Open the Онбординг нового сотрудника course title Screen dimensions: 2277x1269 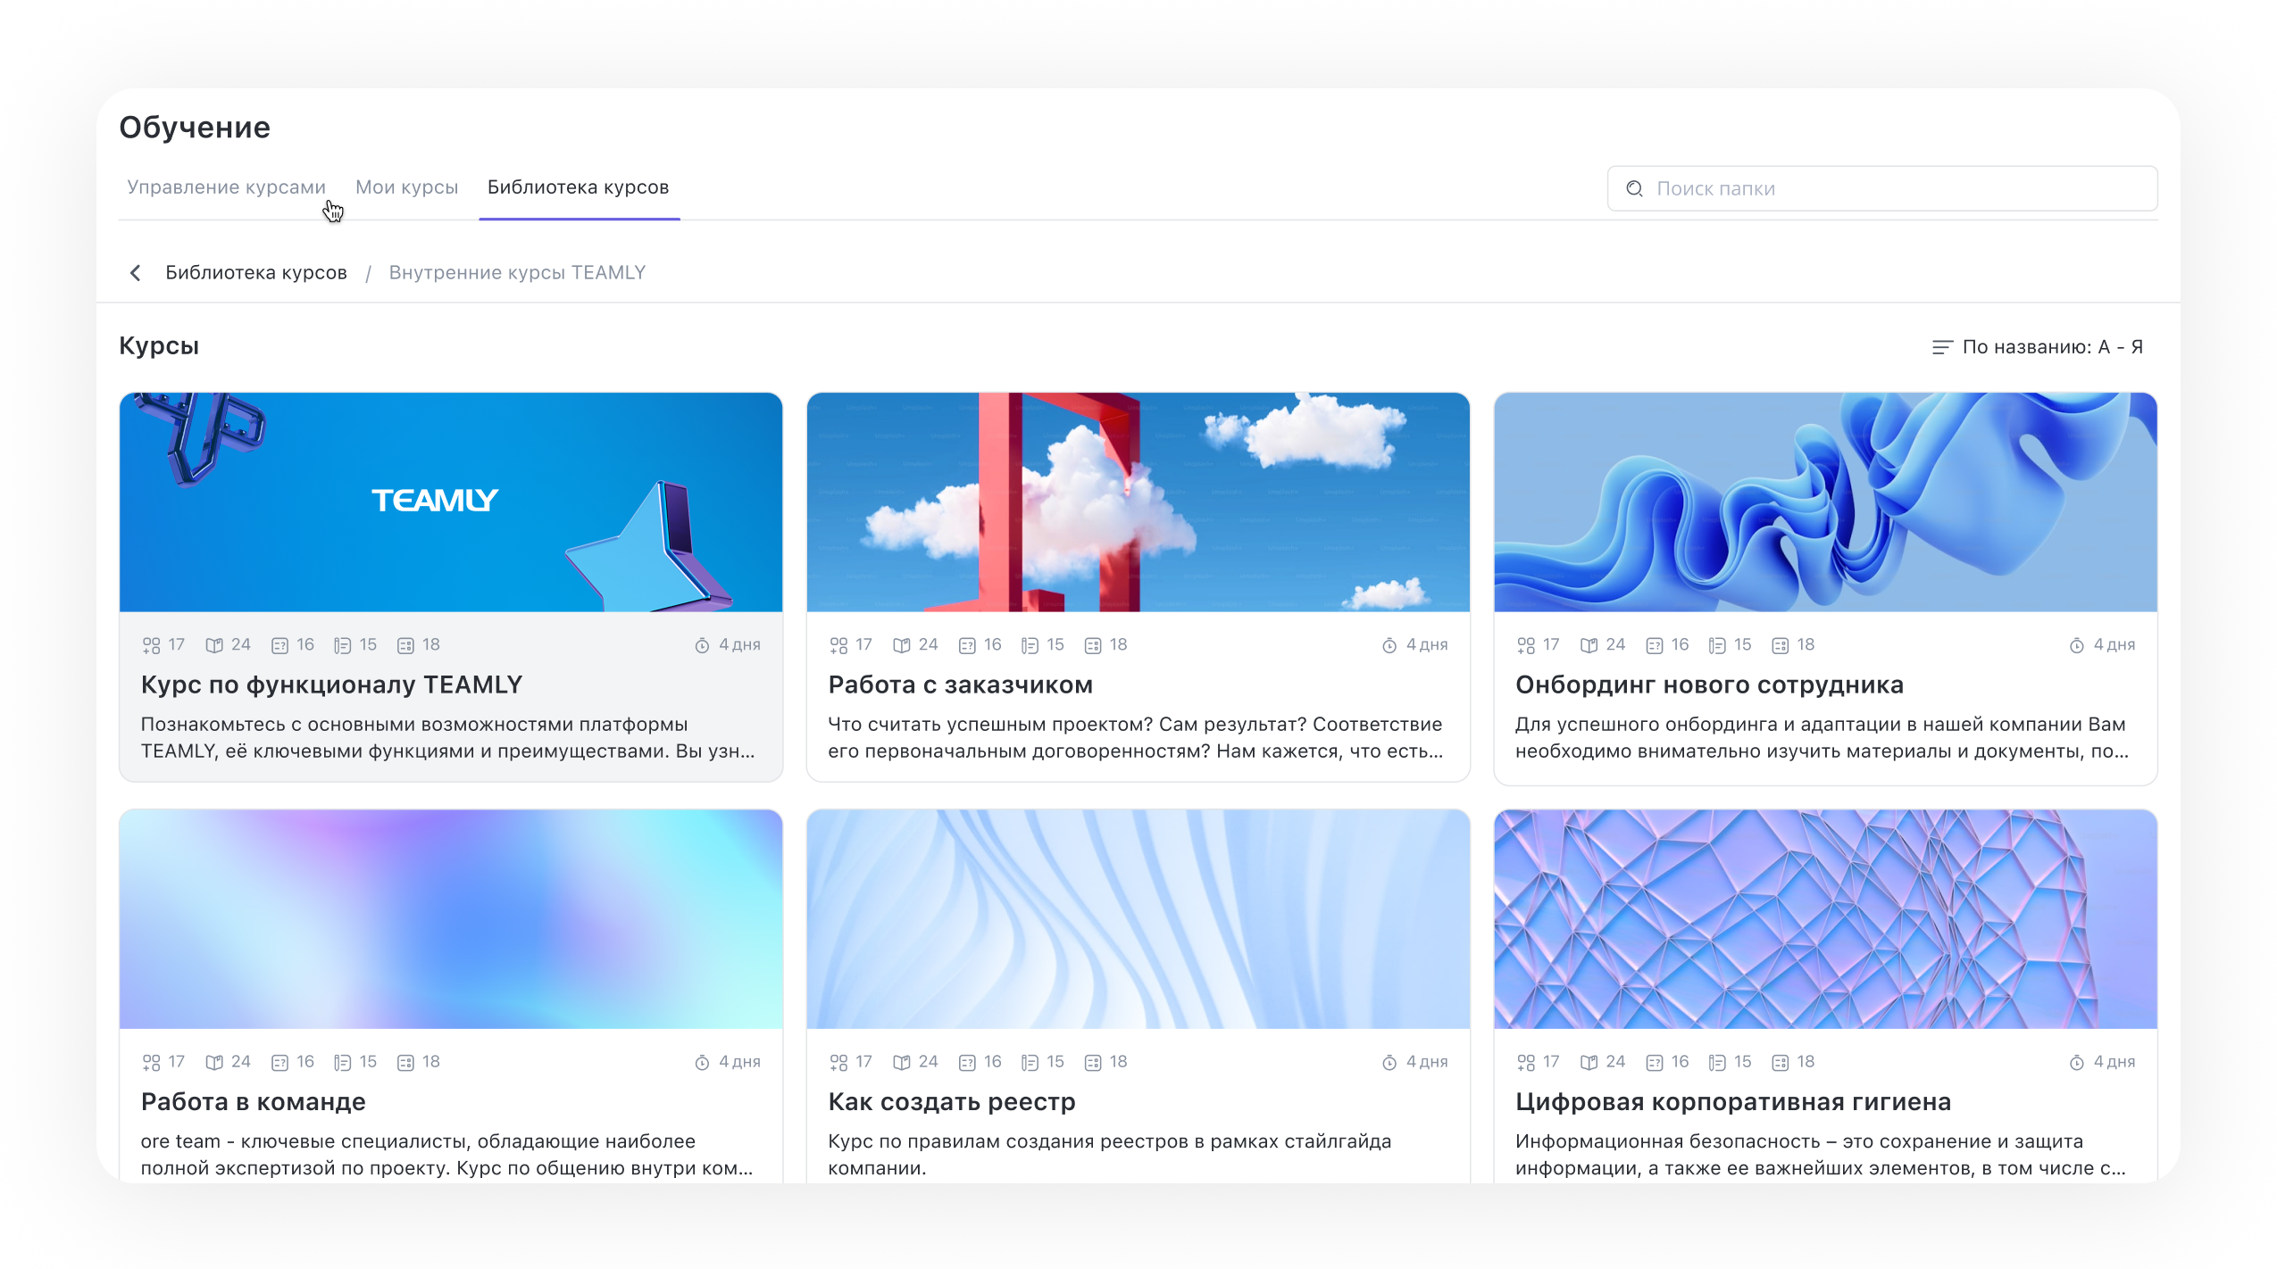pyautogui.click(x=1709, y=684)
